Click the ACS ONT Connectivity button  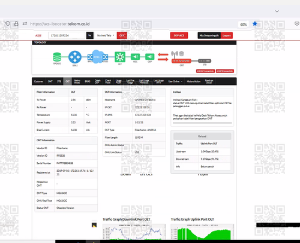tap(205, 71)
